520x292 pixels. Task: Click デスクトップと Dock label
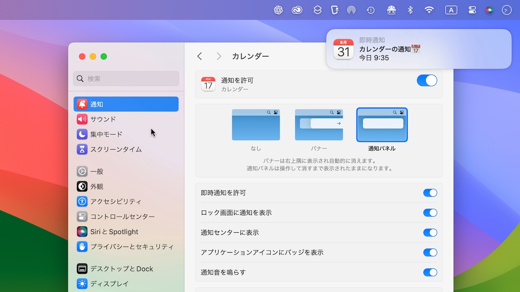tap(122, 269)
